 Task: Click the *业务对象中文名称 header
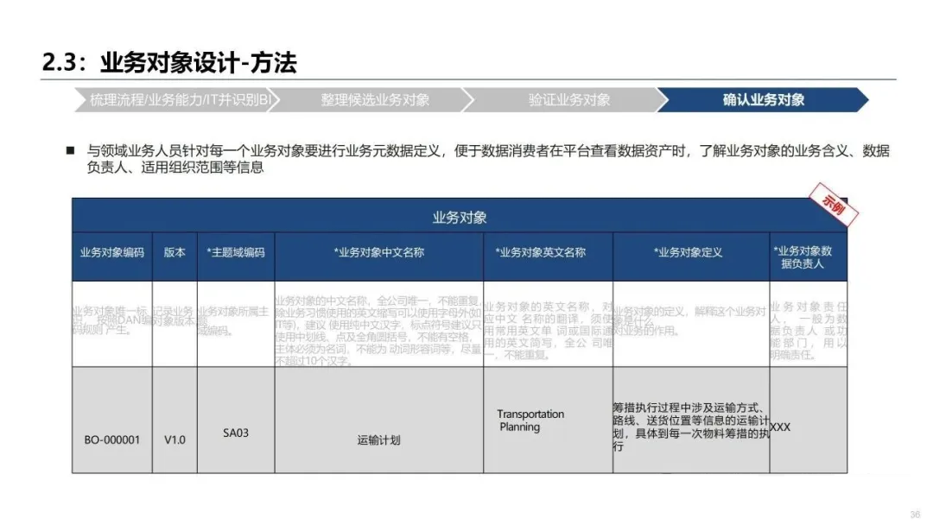click(x=378, y=253)
